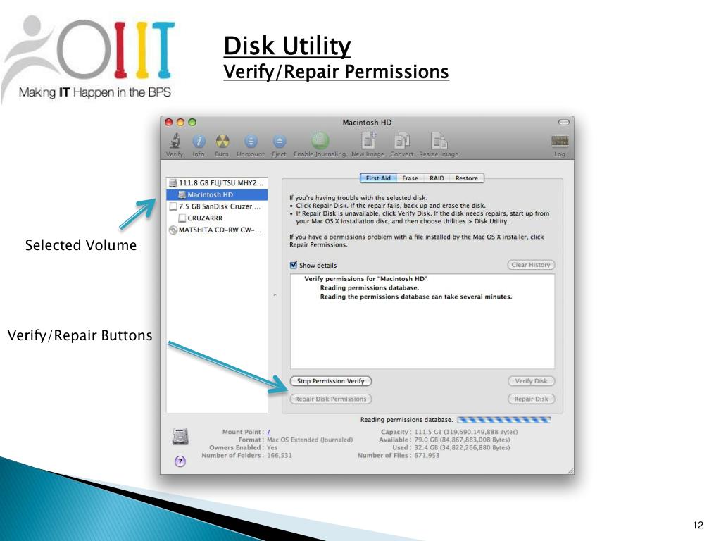This screenshot has height=541, width=721.
Task: Click the Format value Mac OS Extended (Journaled)
Action: 310,440
